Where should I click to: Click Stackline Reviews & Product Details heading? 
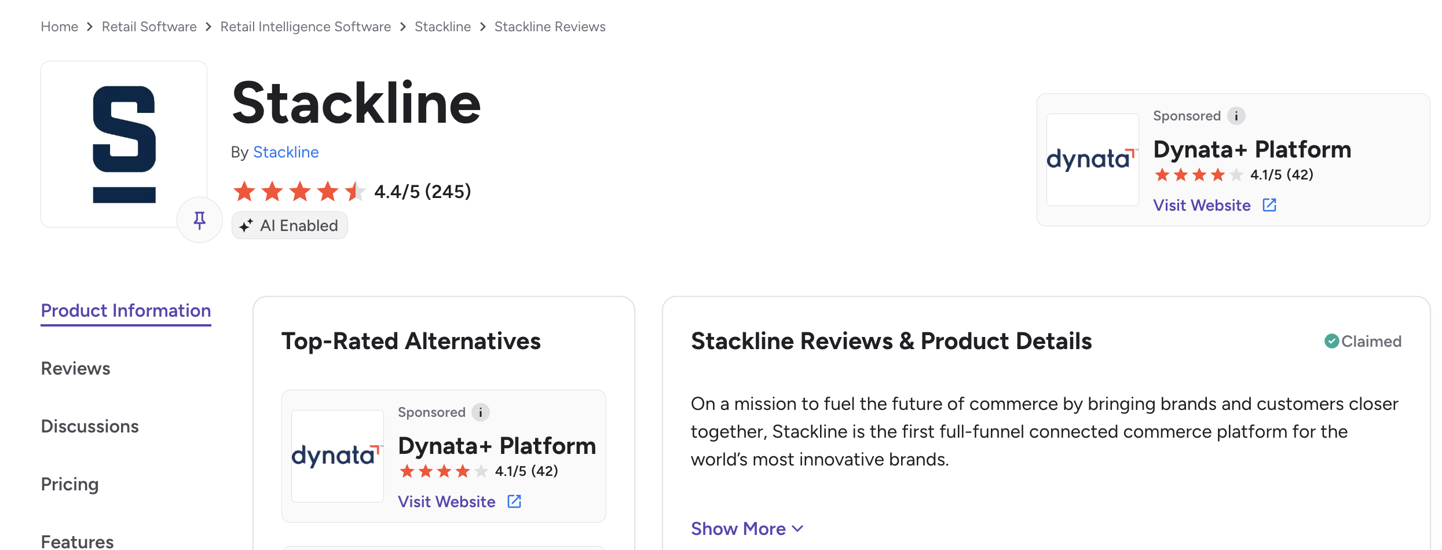(x=891, y=341)
